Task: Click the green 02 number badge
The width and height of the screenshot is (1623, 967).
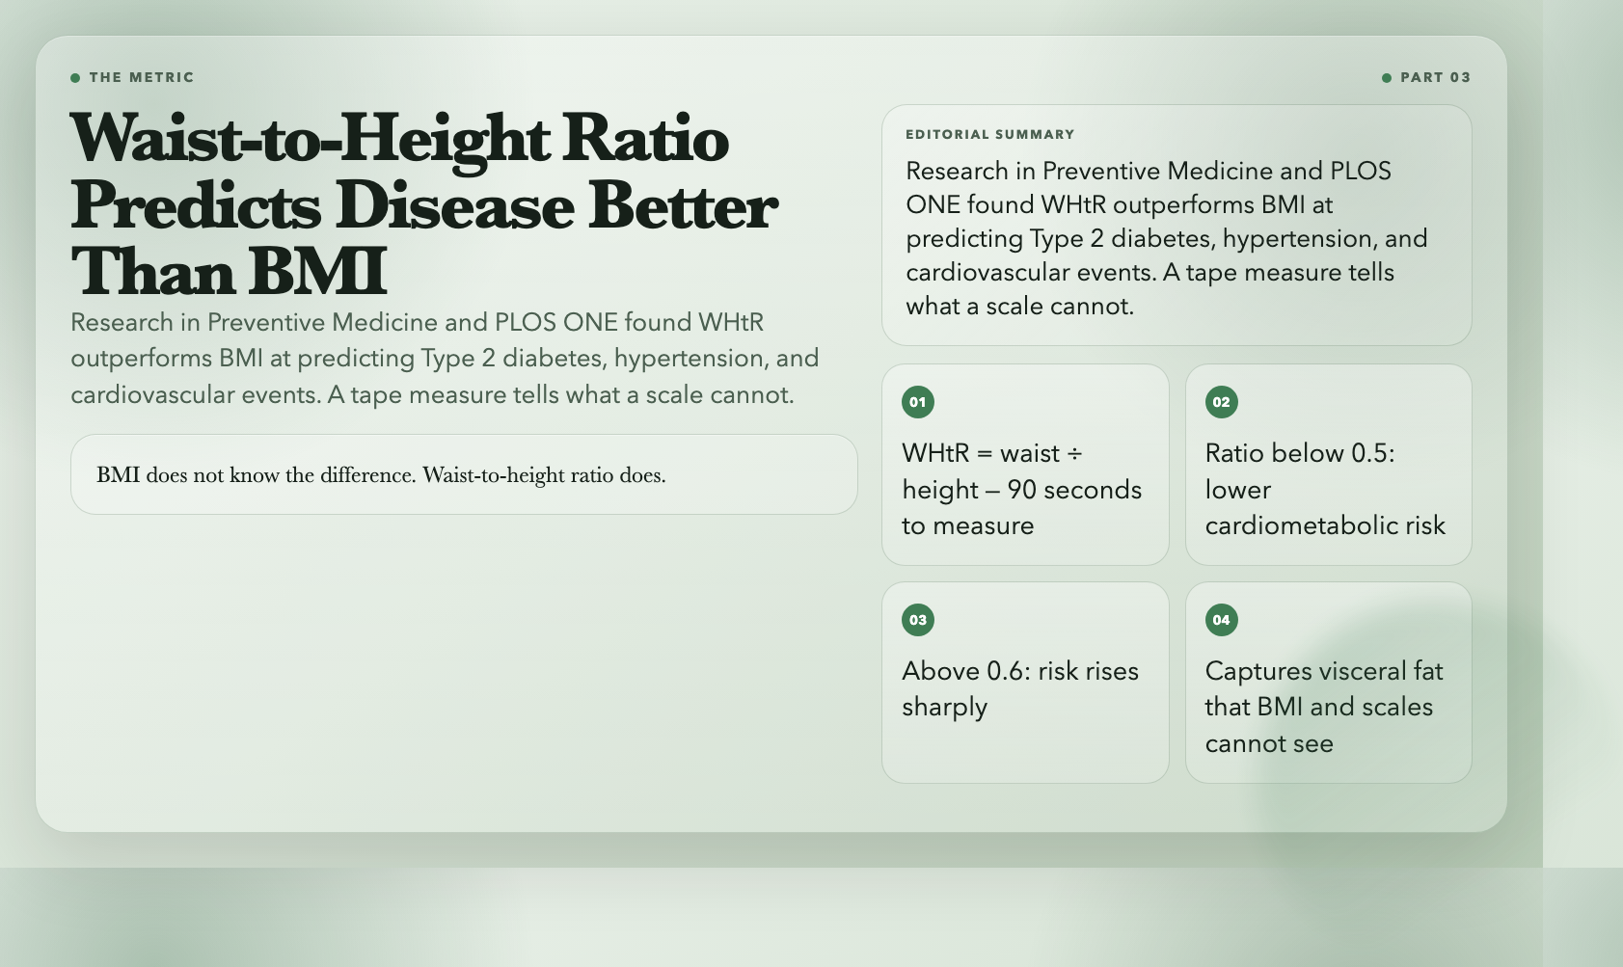Action: [x=1221, y=402]
